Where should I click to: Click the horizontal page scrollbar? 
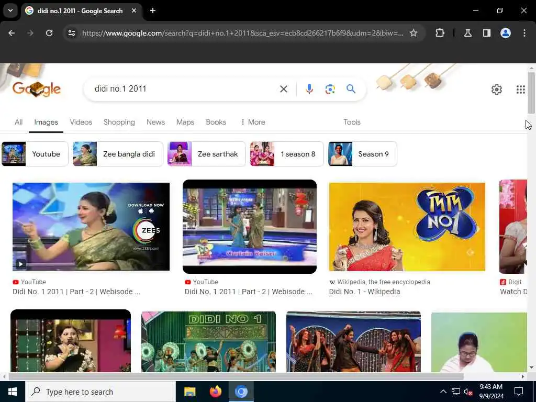pyautogui.click(x=236, y=376)
